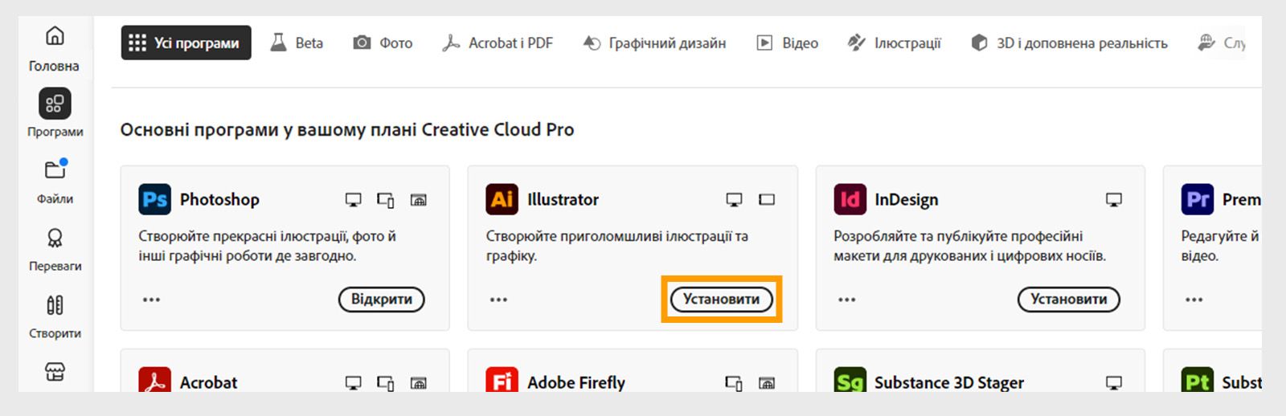Install Illustrator with the Установити button
This screenshot has width=1286, height=416.
click(x=721, y=299)
